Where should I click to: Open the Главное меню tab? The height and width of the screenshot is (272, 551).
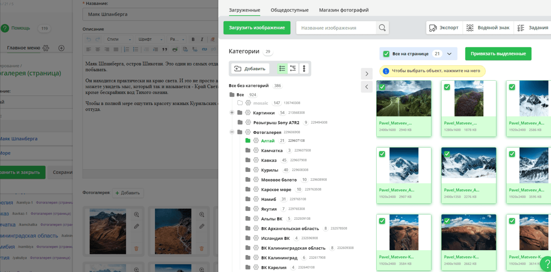pyautogui.click(x=23, y=48)
